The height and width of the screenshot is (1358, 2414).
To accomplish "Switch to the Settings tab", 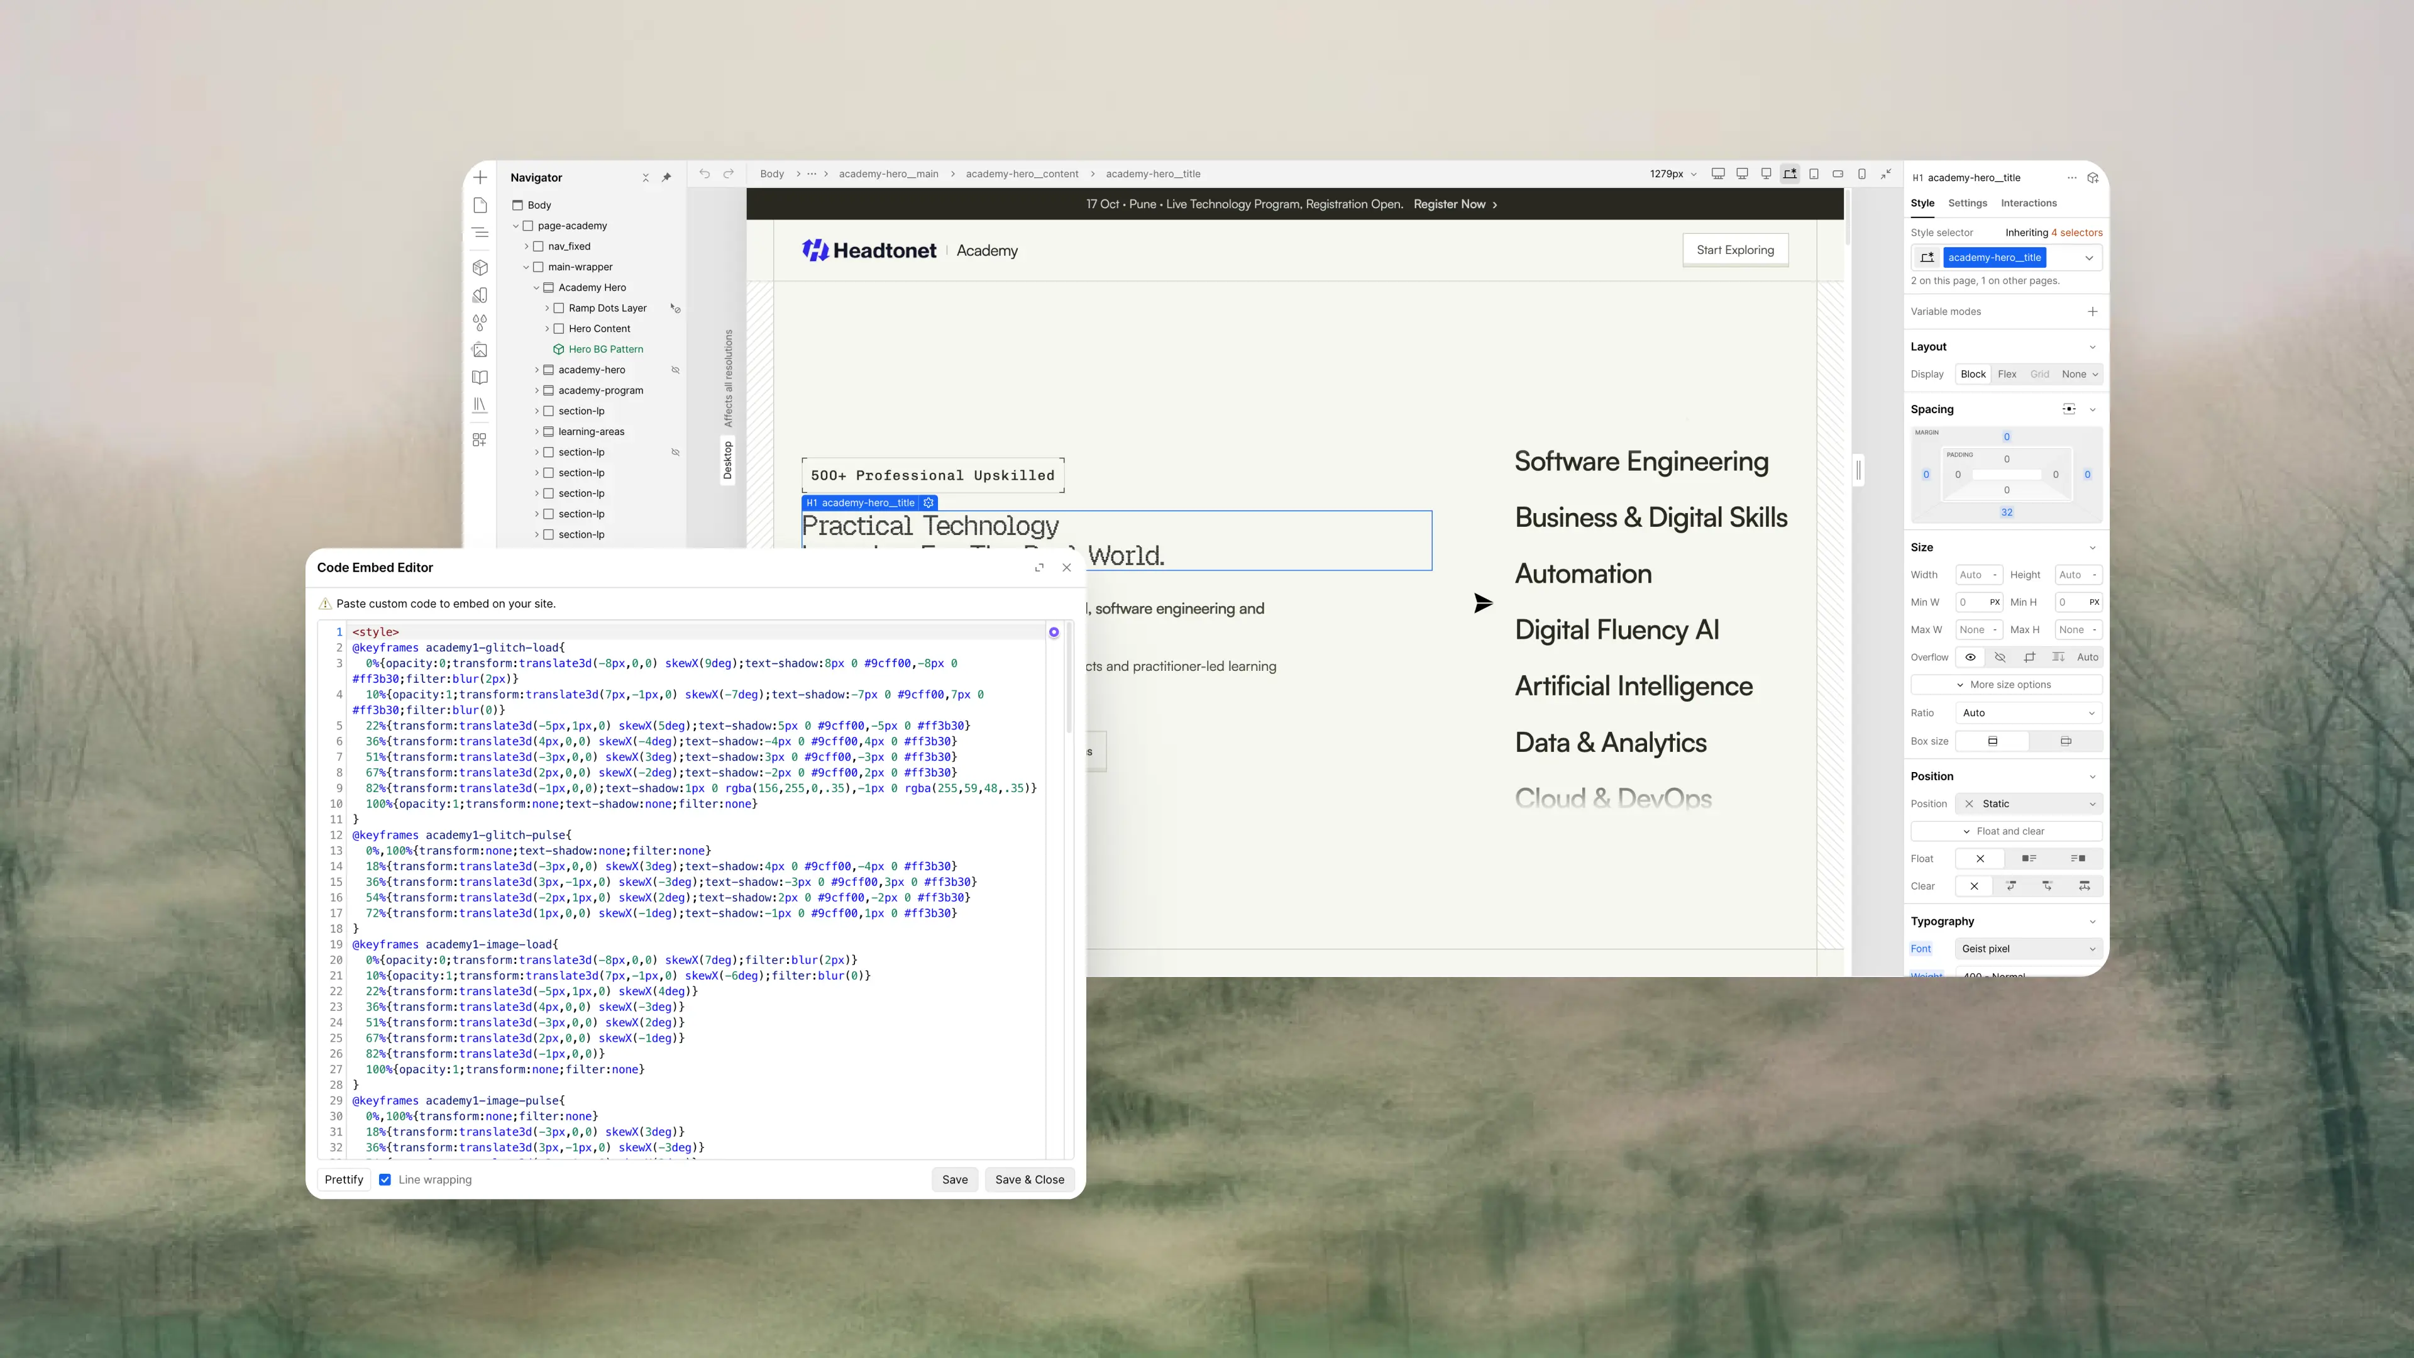I will pos(1967,202).
